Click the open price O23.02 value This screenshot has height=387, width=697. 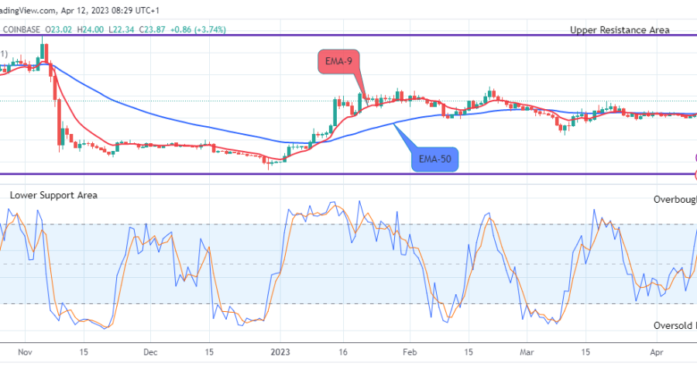tap(59, 29)
